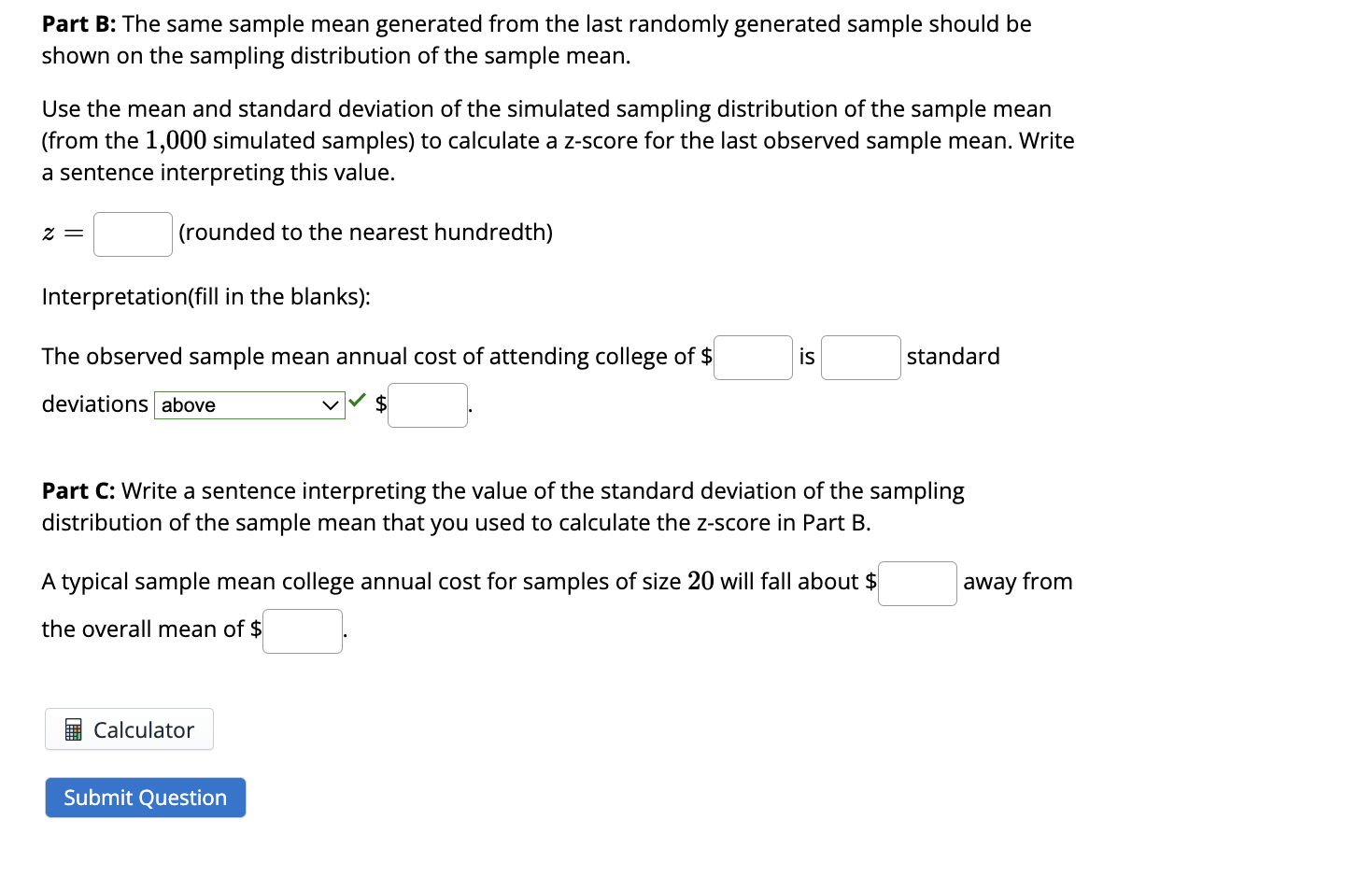Place cursor in the rounded hundredth z field

pyautogui.click(x=133, y=233)
